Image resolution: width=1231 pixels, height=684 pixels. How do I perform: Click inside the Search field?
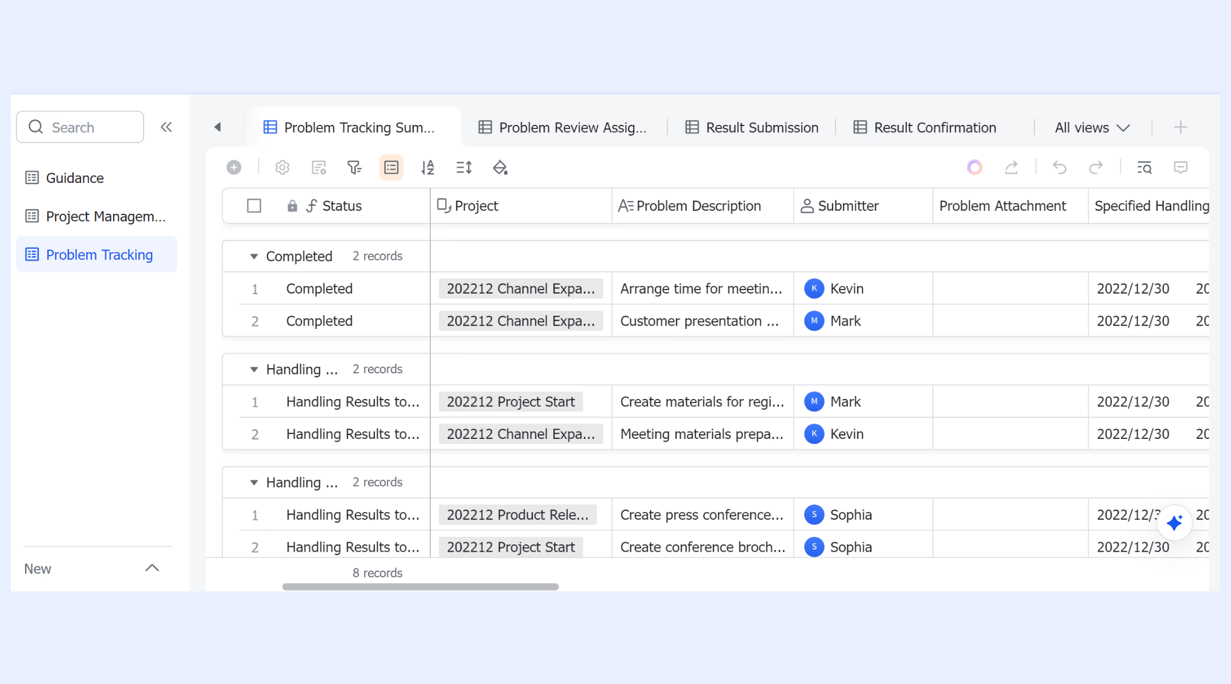(x=80, y=127)
